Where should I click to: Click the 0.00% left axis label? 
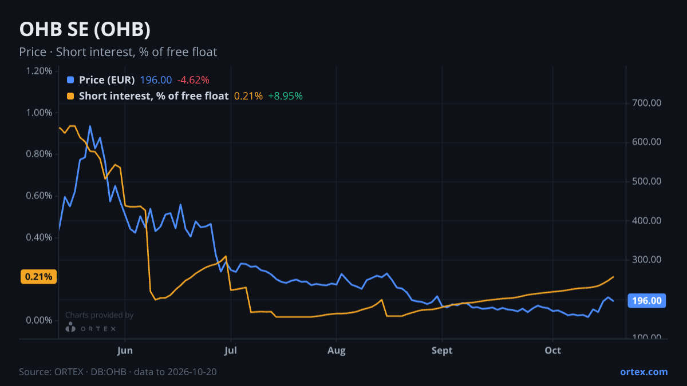click(x=39, y=320)
